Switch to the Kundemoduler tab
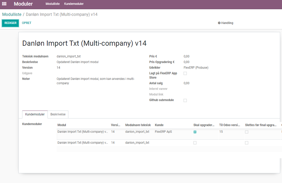This screenshot has width=282, height=183. coord(35,114)
